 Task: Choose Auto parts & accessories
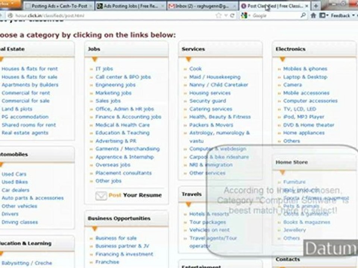coord(33,198)
